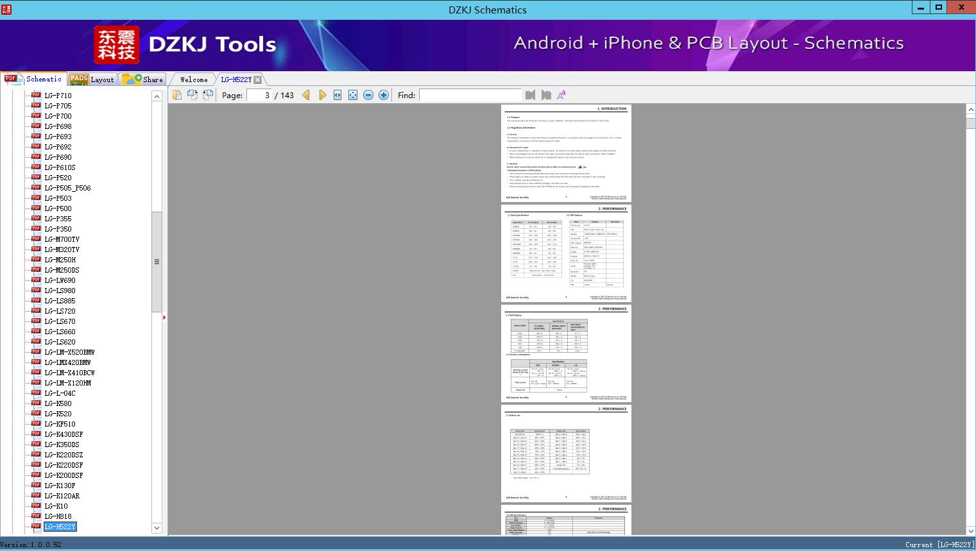Click the Battery bar performance page
The height and width of the screenshot is (551, 976).
point(566,454)
